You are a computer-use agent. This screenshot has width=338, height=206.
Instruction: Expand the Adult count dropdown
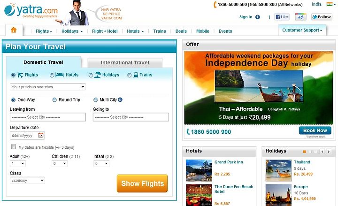18,164
